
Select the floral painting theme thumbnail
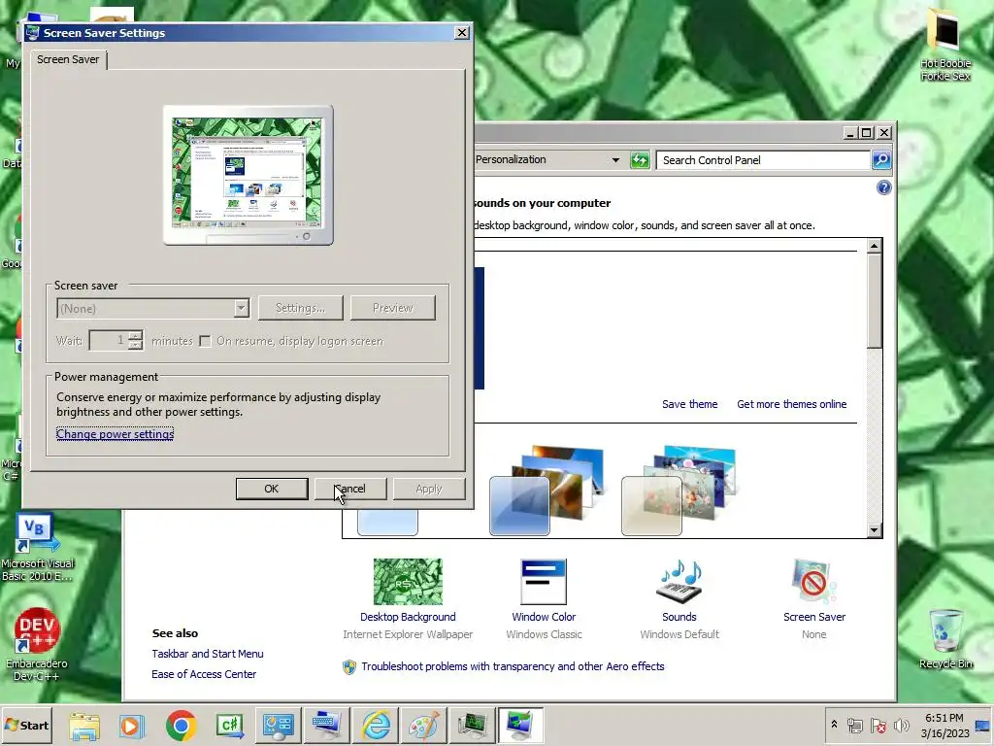coord(679,490)
